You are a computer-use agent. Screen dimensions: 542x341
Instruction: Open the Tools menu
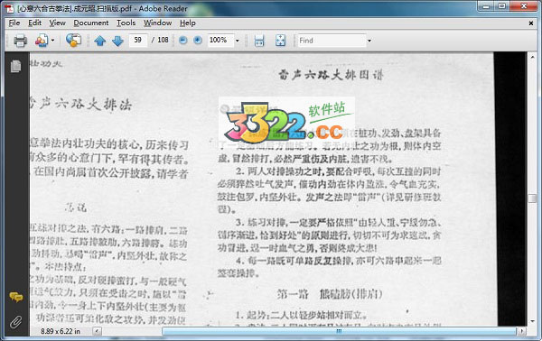click(x=126, y=23)
